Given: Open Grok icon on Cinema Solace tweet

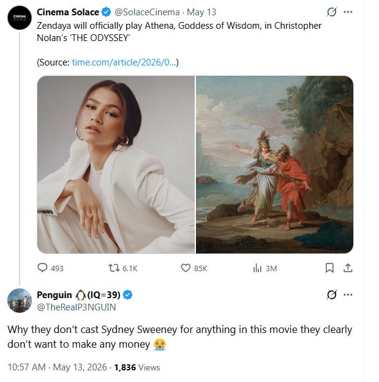Looking at the screenshot, I should (x=332, y=12).
